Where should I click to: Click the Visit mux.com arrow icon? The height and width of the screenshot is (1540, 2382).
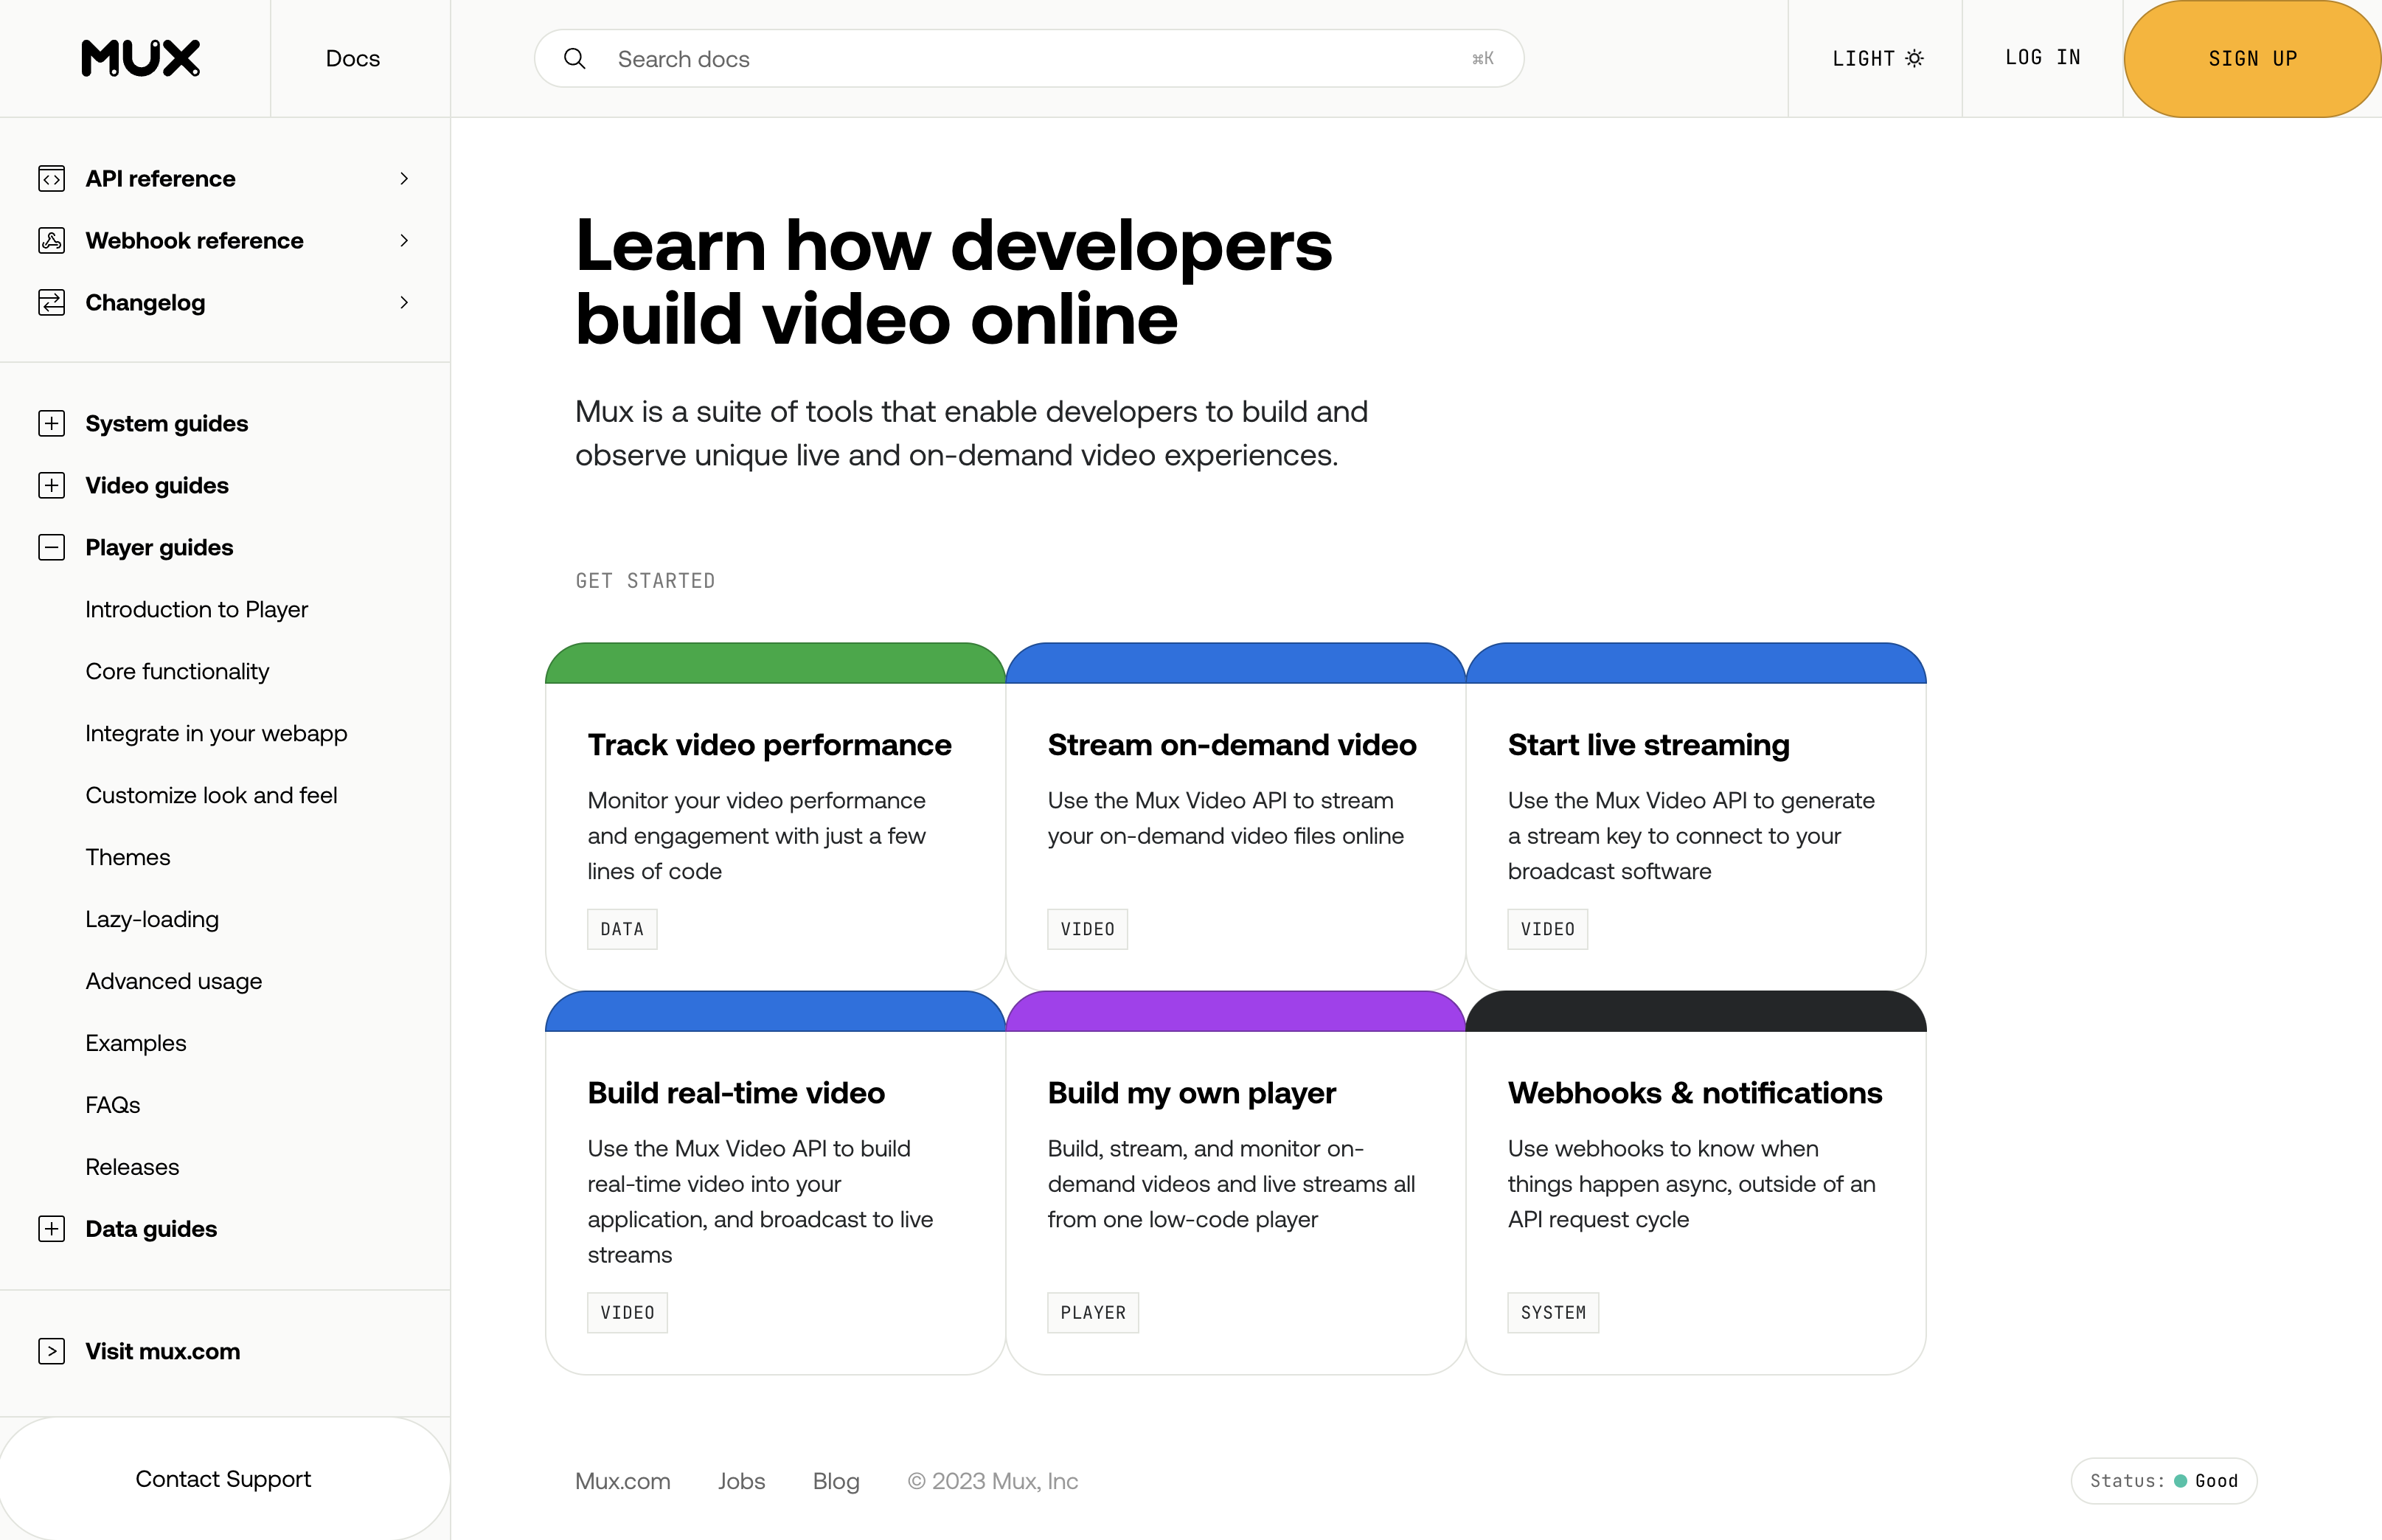point(52,1351)
